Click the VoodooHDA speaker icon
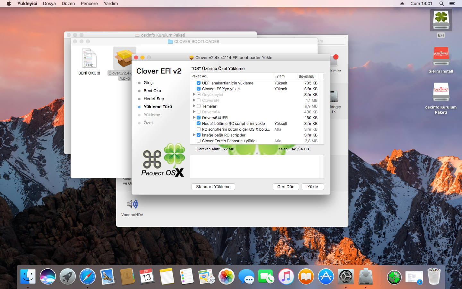Screen dimensions: 462x289 tap(132, 204)
